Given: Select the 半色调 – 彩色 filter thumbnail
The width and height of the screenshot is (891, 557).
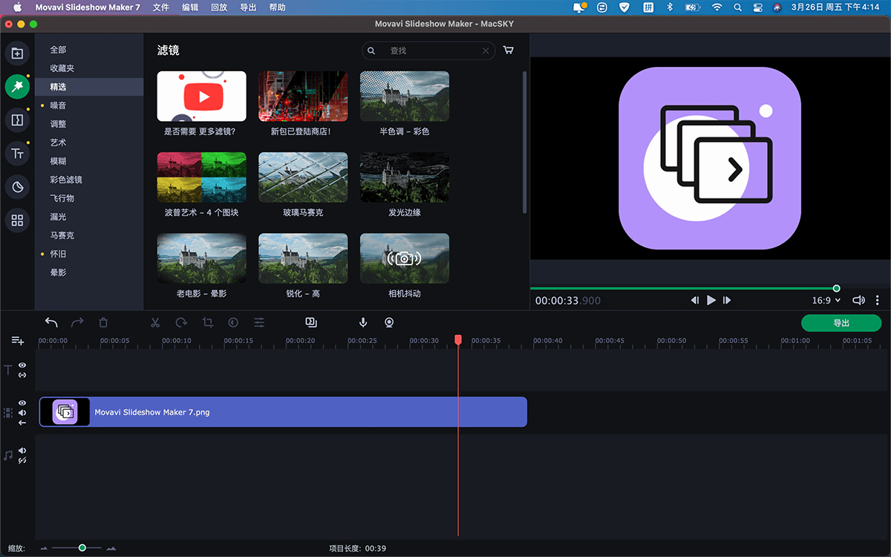Looking at the screenshot, I should point(405,96).
